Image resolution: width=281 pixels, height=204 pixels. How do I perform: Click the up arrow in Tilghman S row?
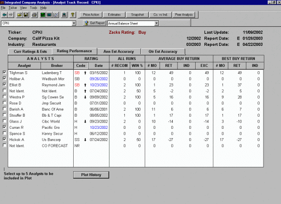[85, 73]
